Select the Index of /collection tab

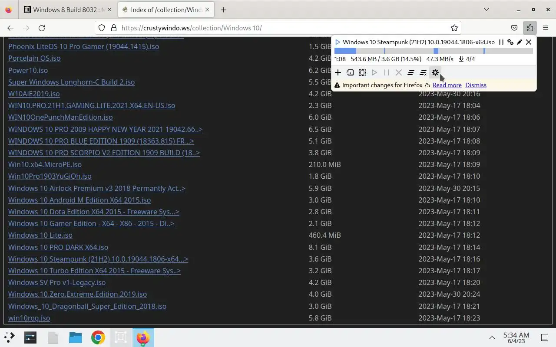[x=166, y=10]
